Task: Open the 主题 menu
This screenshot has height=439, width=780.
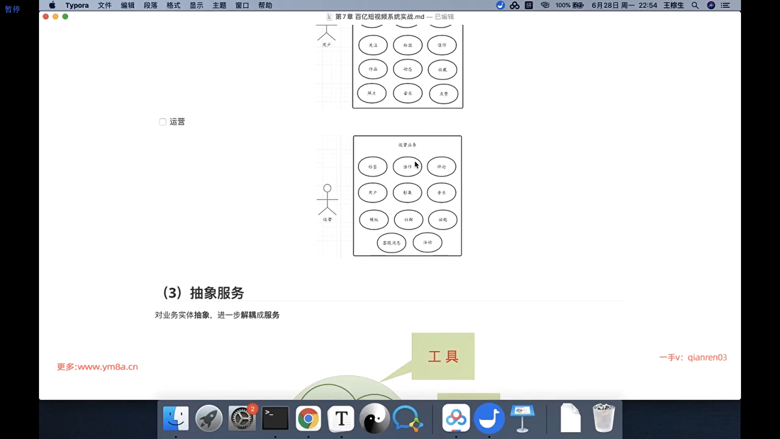Action: 219,5
